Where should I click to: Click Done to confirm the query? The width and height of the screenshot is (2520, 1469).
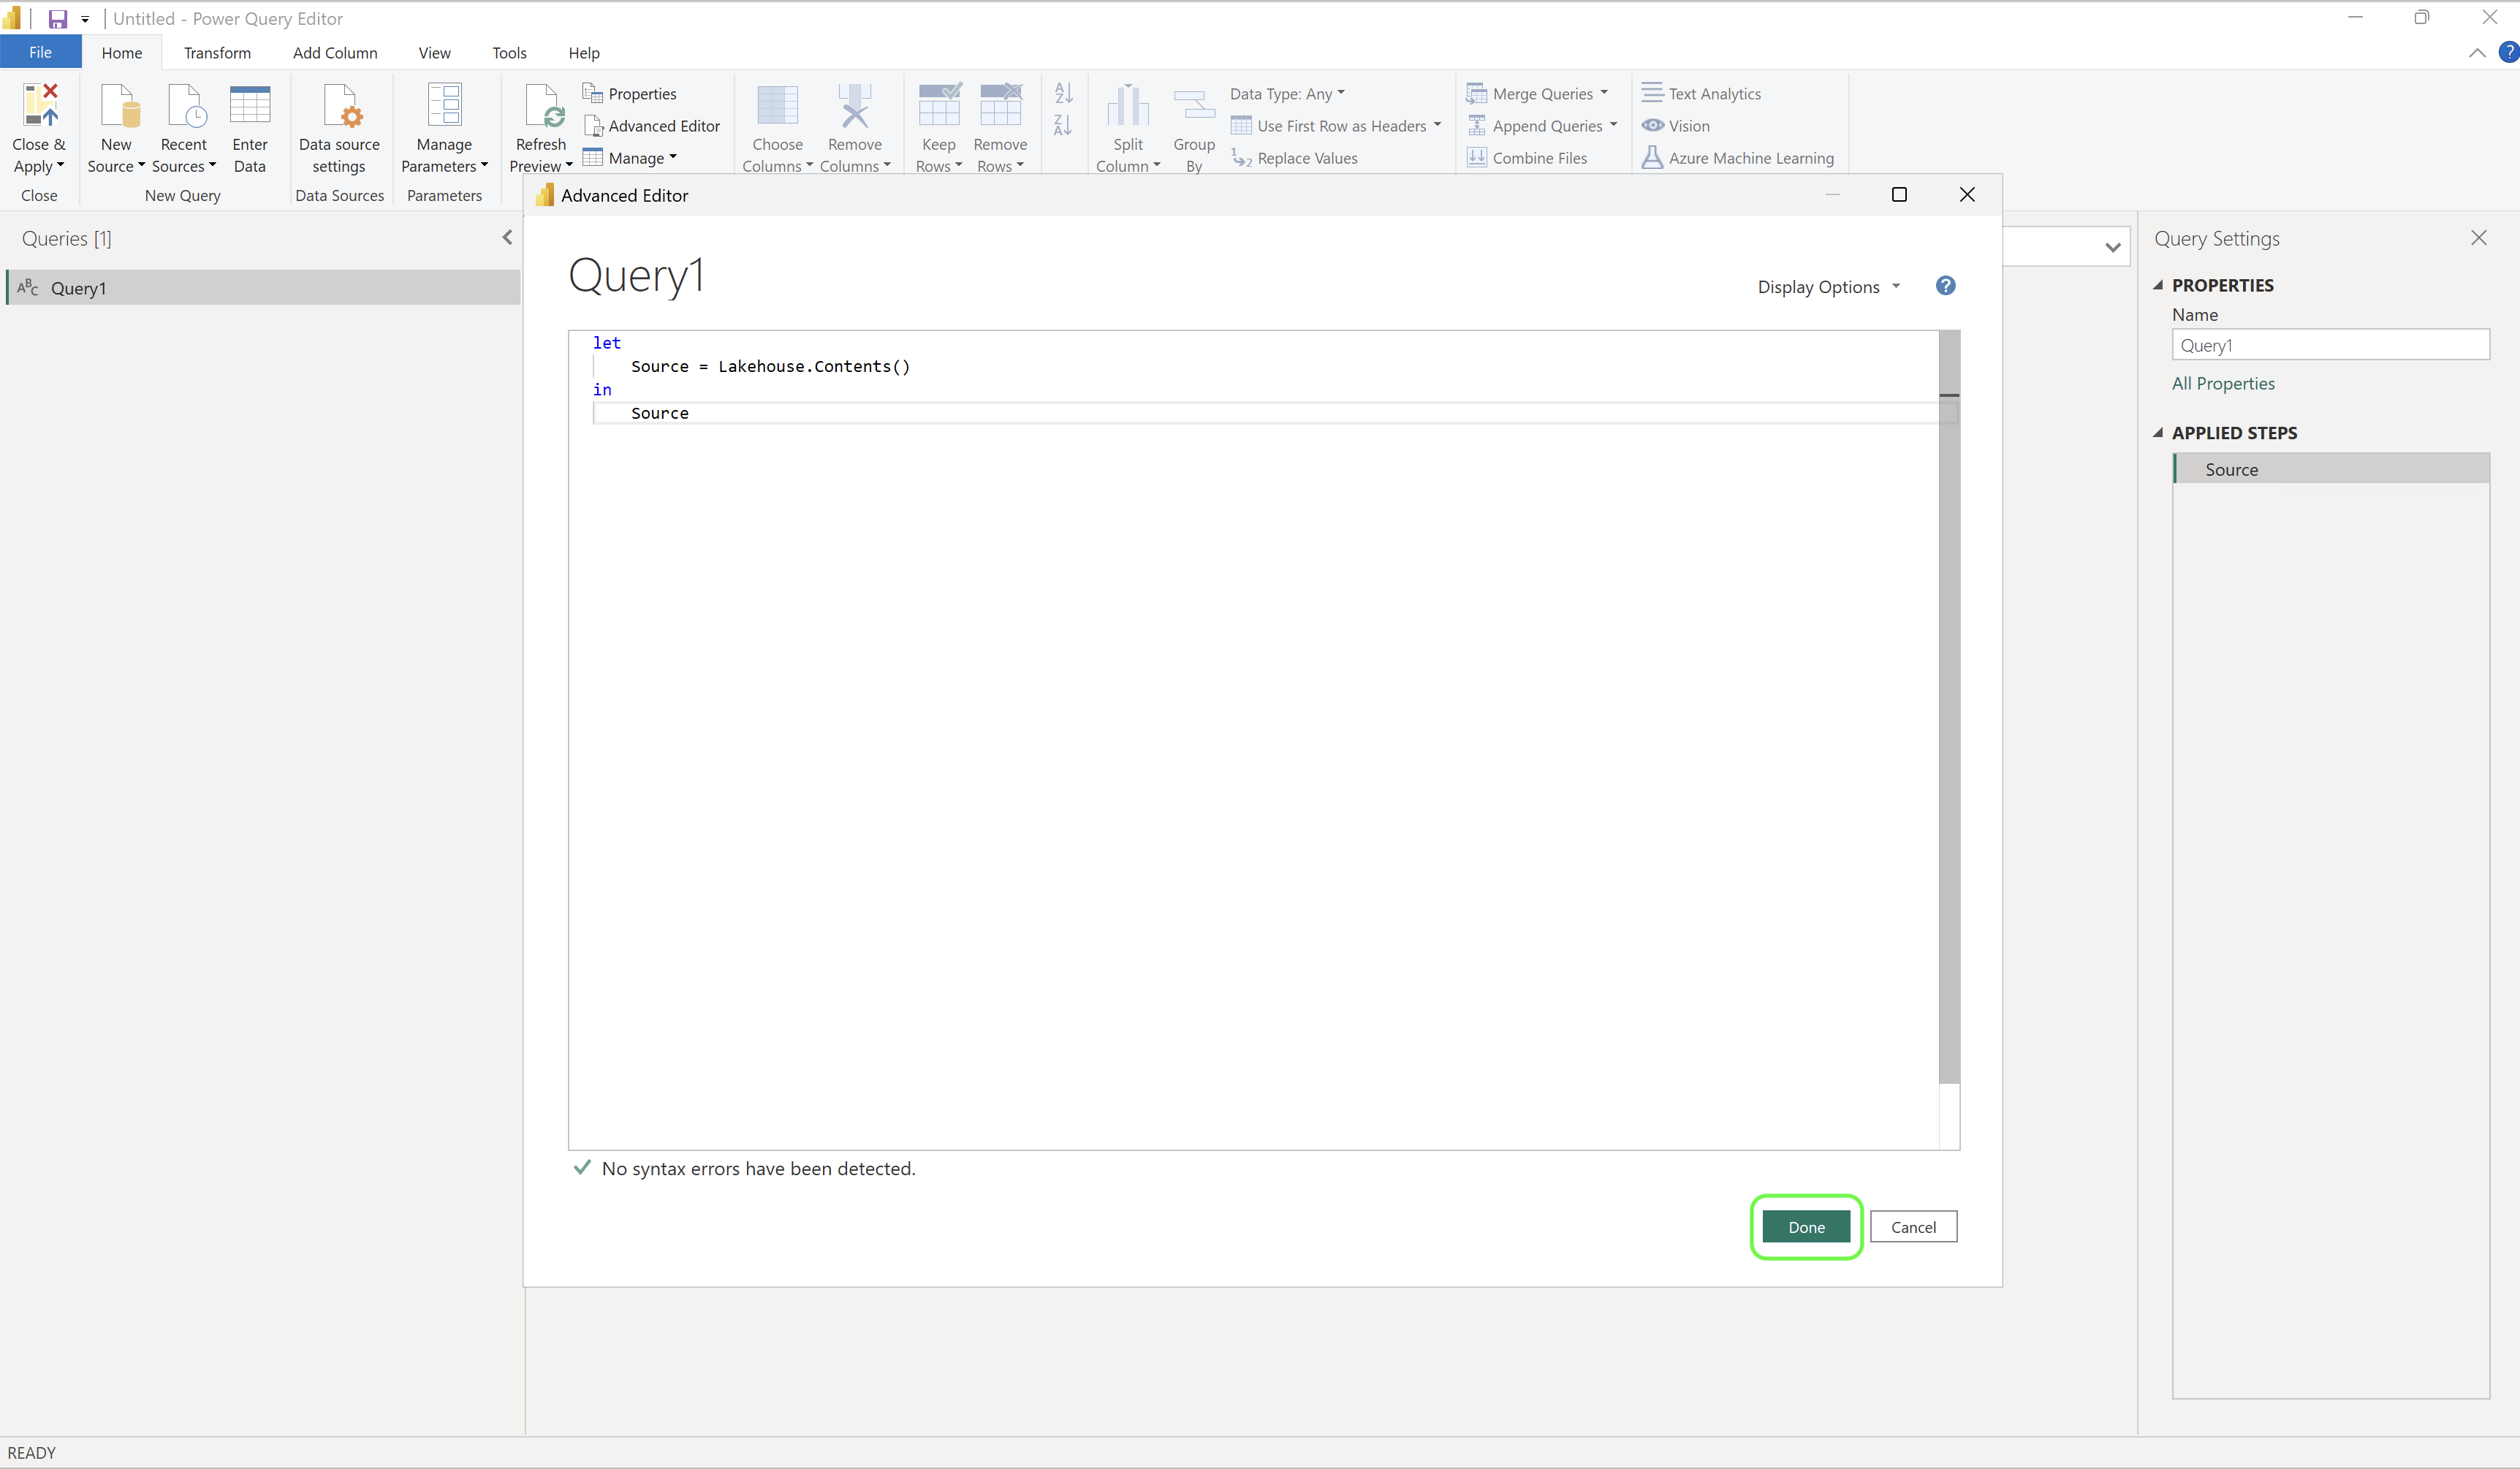pyautogui.click(x=1805, y=1227)
